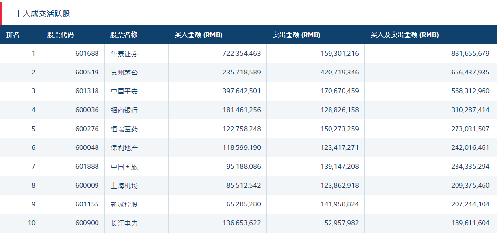Click sell amount 123,417,271
The image size is (497, 233).
click(340, 147)
